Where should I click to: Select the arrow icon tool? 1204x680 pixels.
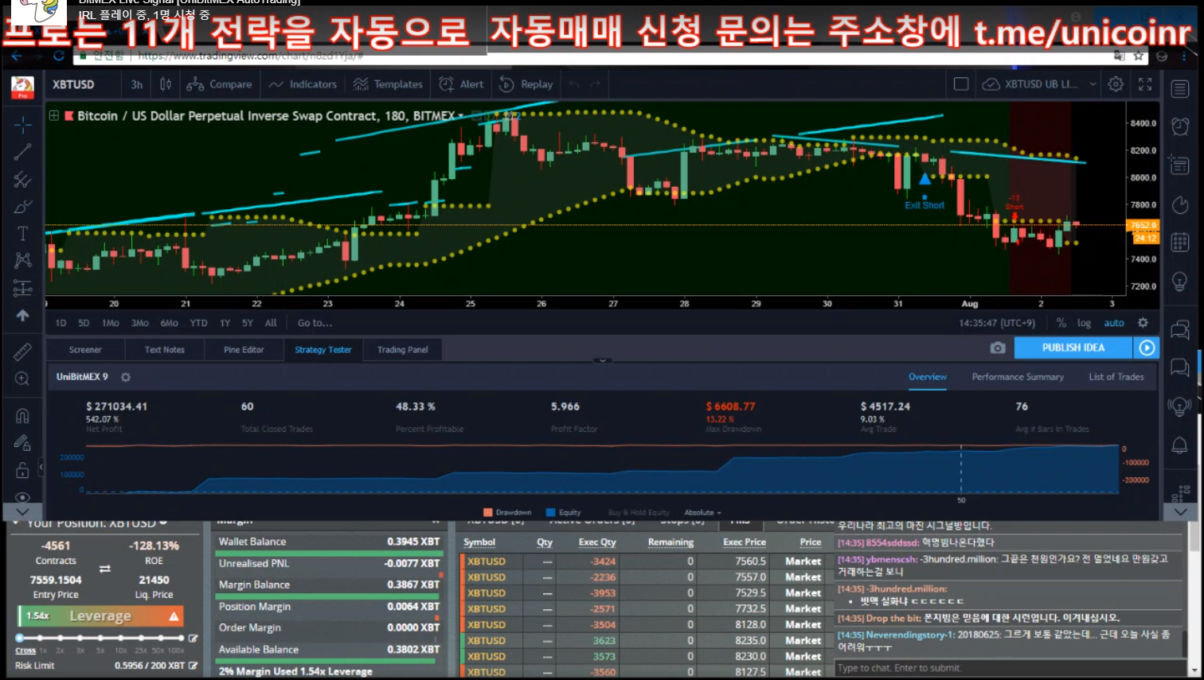coord(22,316)
